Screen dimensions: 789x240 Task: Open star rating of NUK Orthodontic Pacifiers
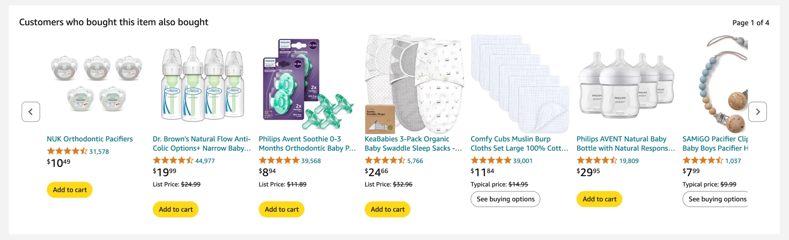point(67,151)
